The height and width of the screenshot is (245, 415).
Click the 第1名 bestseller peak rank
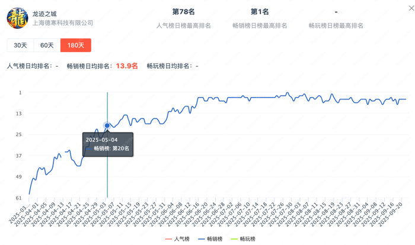coord(260,12)
